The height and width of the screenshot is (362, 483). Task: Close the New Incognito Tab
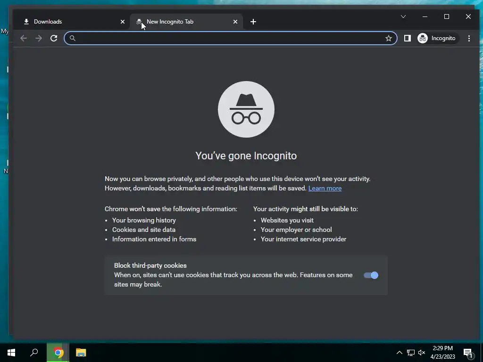235,22
